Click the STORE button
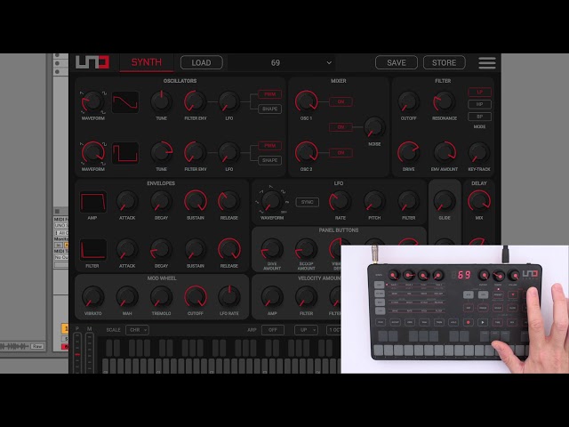 (444, 62)
